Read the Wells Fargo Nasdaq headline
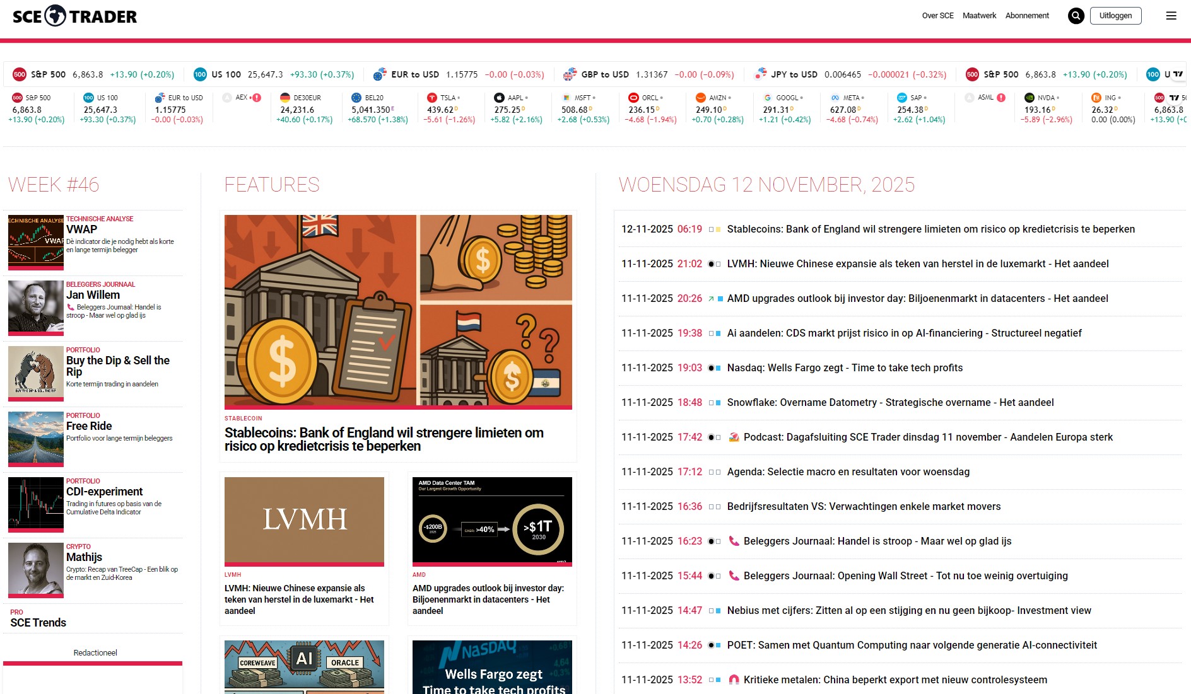The image size is (1191, 694). click(845, 367)
